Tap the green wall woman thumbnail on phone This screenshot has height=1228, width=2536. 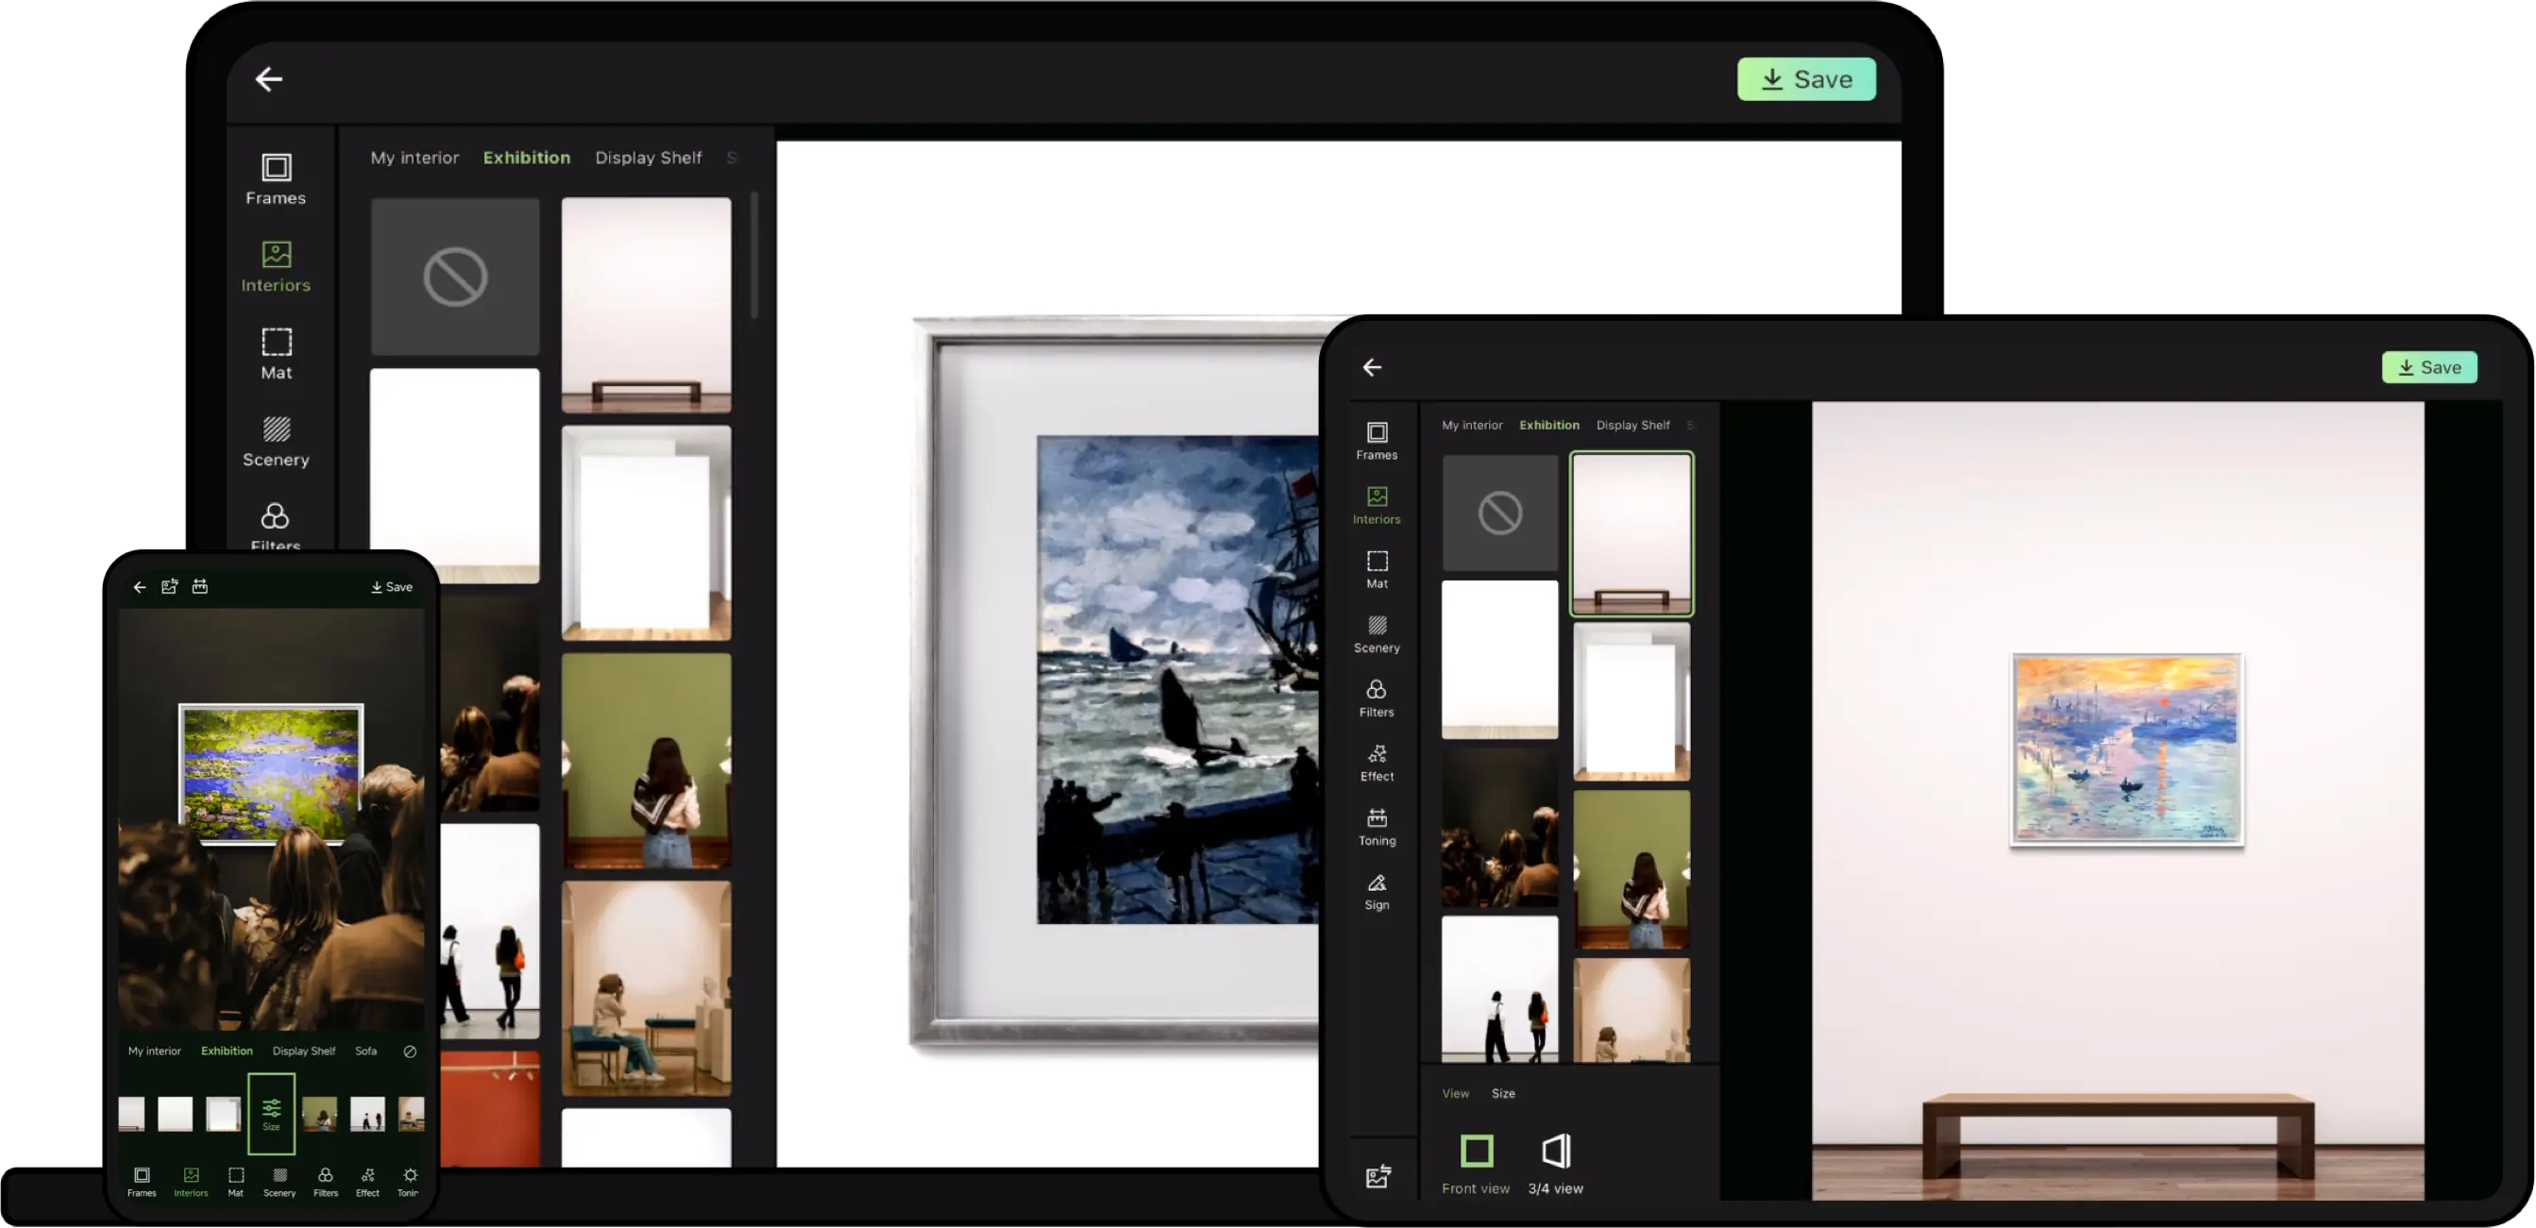click(x=319, y=1114)
